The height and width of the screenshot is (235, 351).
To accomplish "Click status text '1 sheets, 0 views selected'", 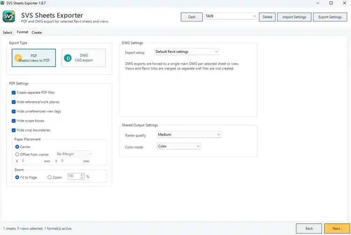I will point(23,228).
